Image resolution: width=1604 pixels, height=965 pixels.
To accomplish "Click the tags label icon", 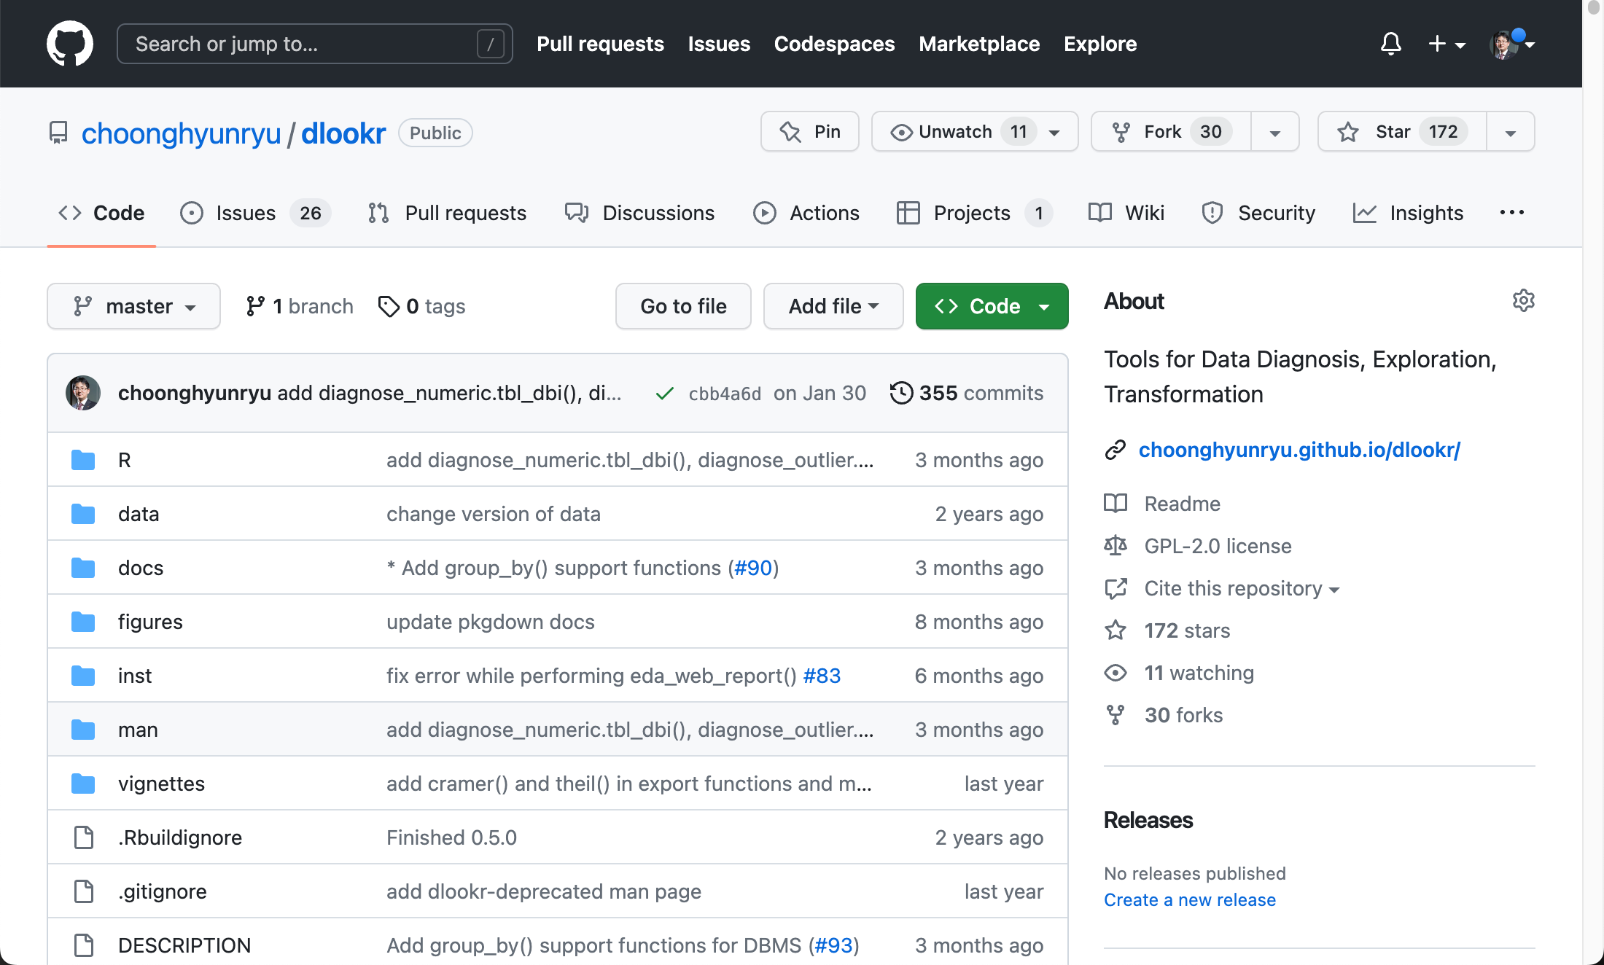I will 389,306.
